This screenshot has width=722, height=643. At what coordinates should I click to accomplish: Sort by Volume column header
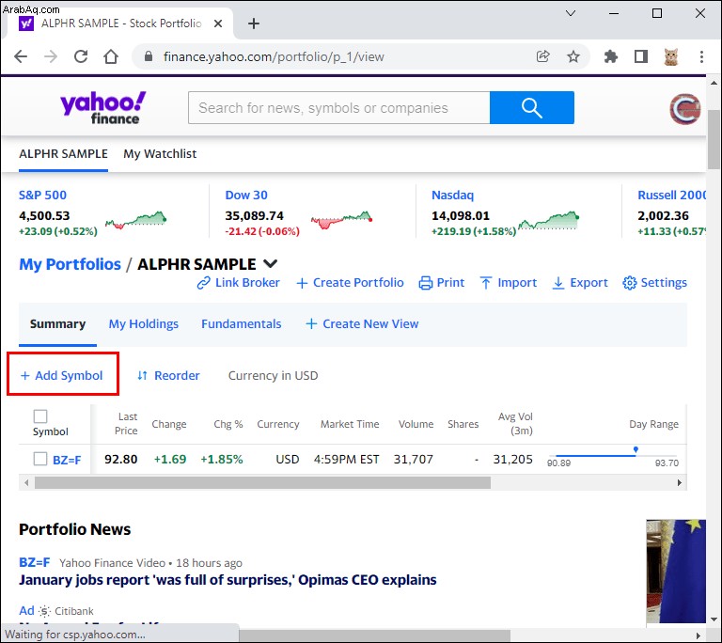(x=416, y=424)
